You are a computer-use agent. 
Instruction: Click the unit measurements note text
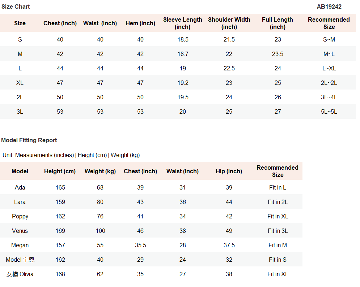[x=71, y=155]
